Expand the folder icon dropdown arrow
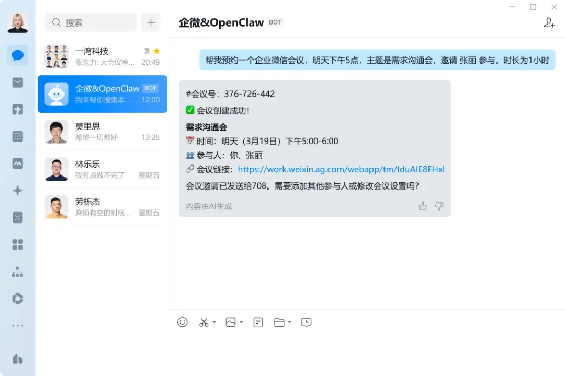Image resolution: width=565 pixels, height=376 pixels. coord(289,322)
